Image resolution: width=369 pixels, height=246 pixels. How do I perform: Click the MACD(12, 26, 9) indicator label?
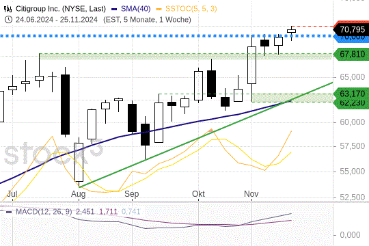click(x=44, y=211)
